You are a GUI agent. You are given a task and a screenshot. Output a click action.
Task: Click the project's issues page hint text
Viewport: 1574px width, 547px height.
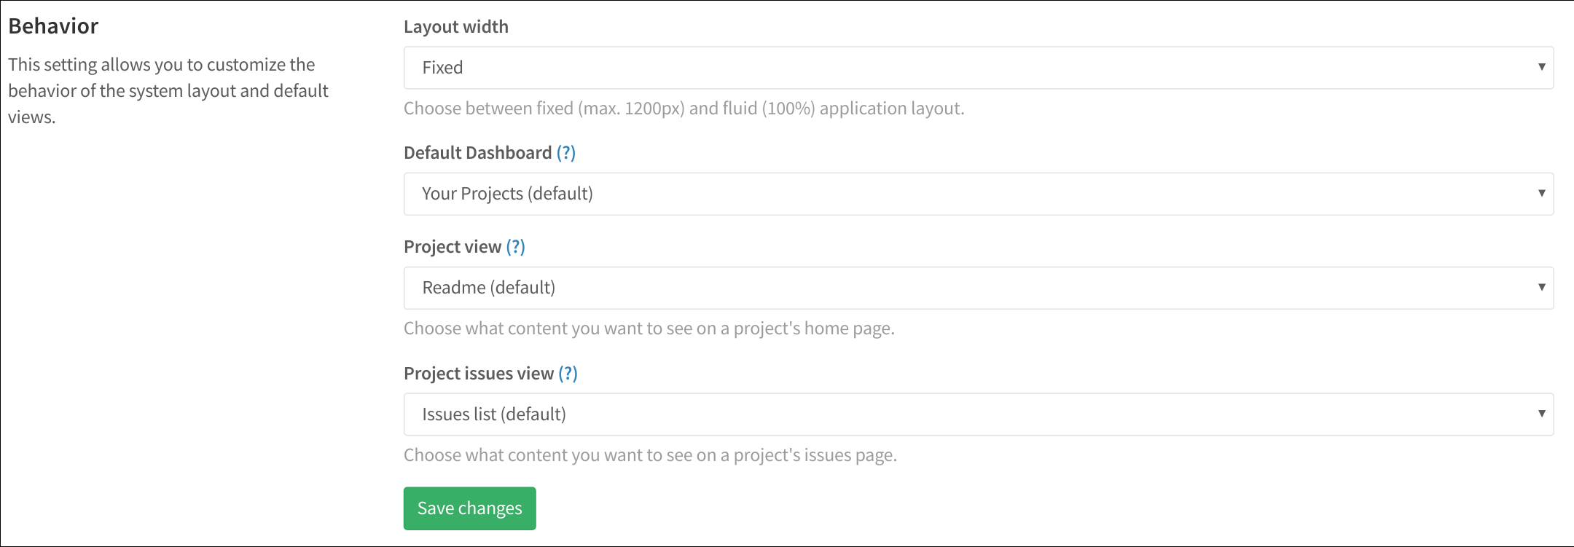point(650,455)
